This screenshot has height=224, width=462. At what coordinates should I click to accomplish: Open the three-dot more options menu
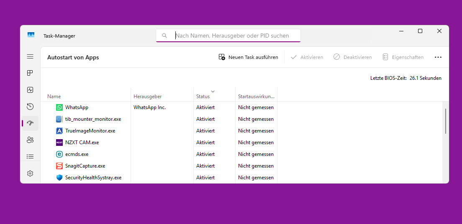[x=438, y=57]
